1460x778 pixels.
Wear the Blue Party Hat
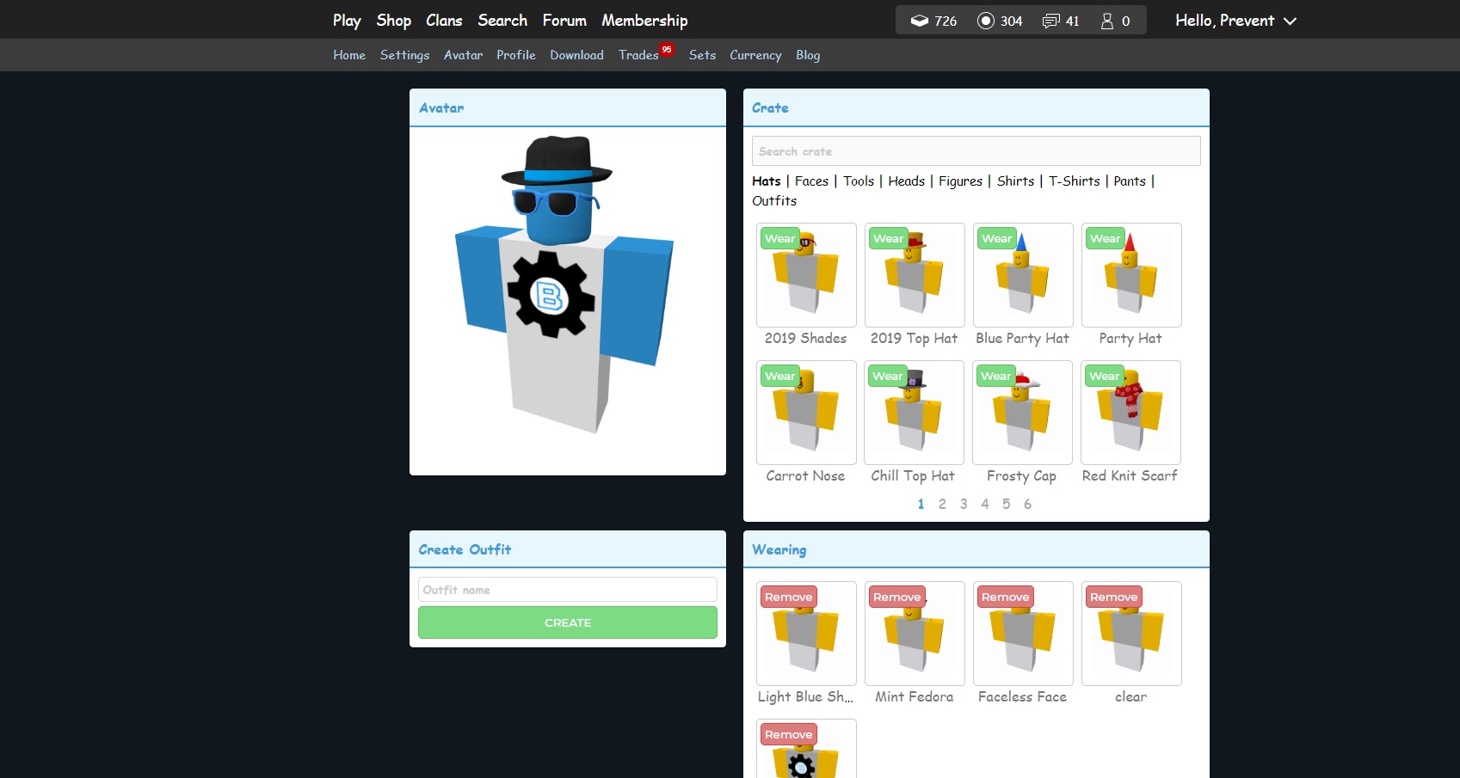[996, 238]
